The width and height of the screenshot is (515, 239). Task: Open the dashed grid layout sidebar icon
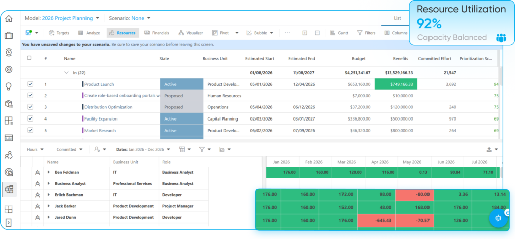point(9,209)
